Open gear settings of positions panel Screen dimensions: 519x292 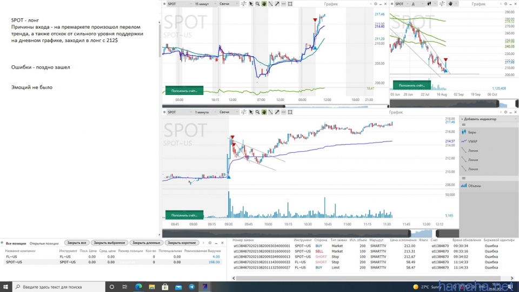[x=210, y=243]
